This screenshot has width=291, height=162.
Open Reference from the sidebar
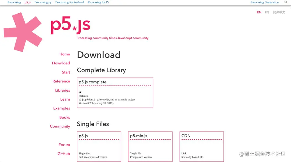click(x=61, y=81)
